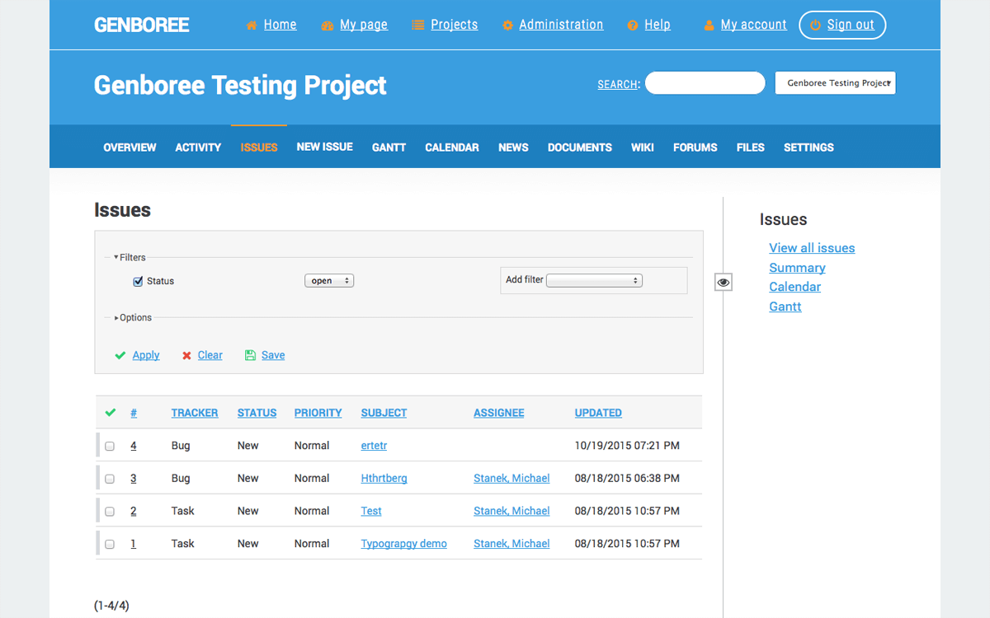This screenshot has width=990, height=618.
Task: Click the Calendar sidebar link
Action: [x=795, y=287]
